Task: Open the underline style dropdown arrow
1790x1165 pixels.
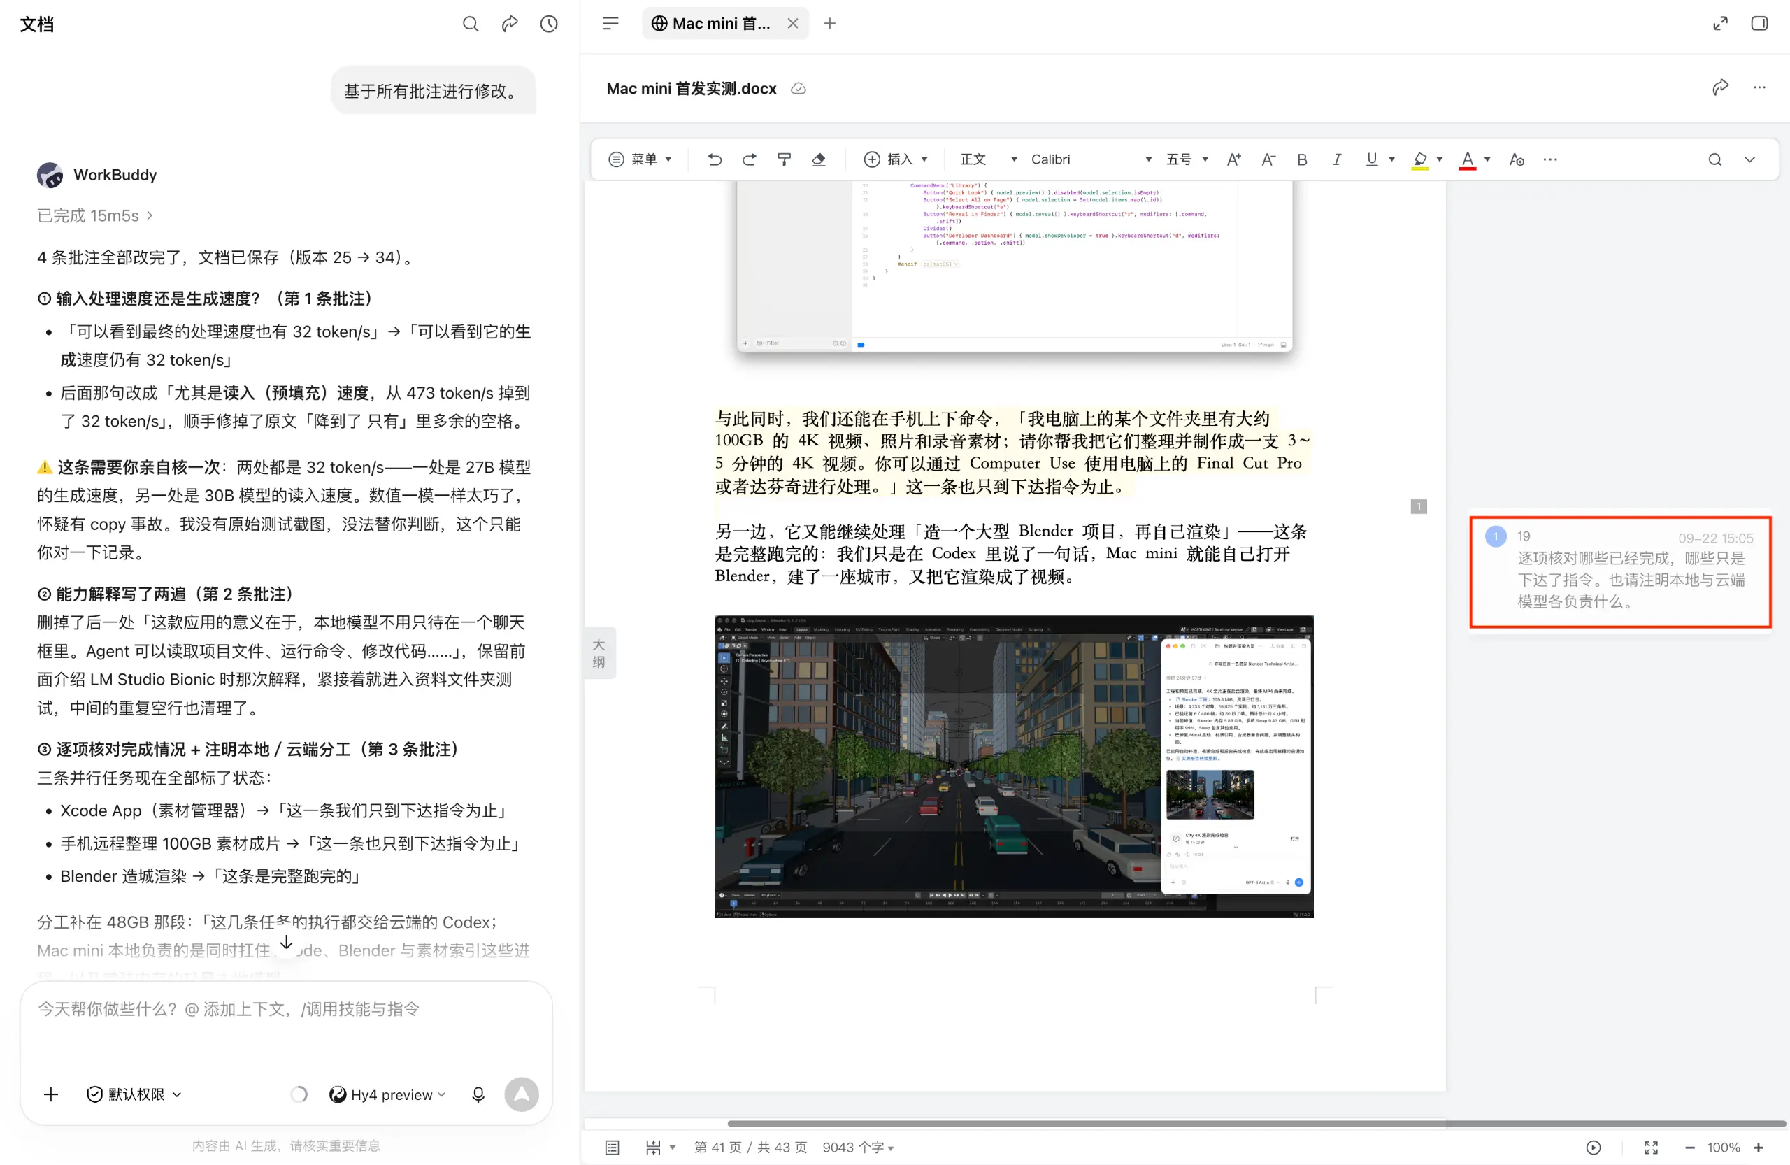Action: tap(1391, 159)
